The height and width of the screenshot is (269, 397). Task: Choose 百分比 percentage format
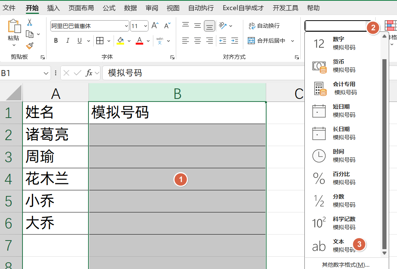(x=343, y=178)
